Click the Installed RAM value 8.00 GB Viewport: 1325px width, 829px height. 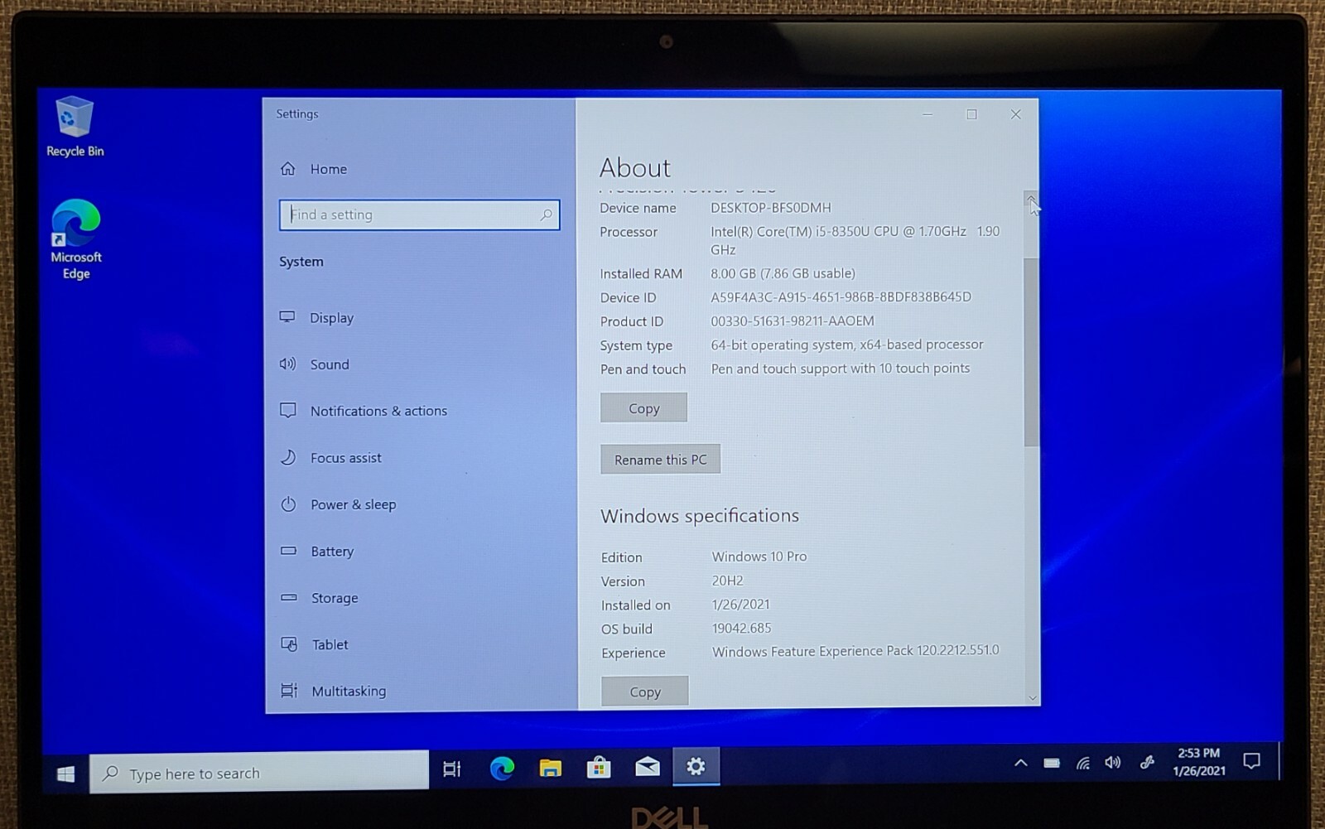(x=783, y=272)
